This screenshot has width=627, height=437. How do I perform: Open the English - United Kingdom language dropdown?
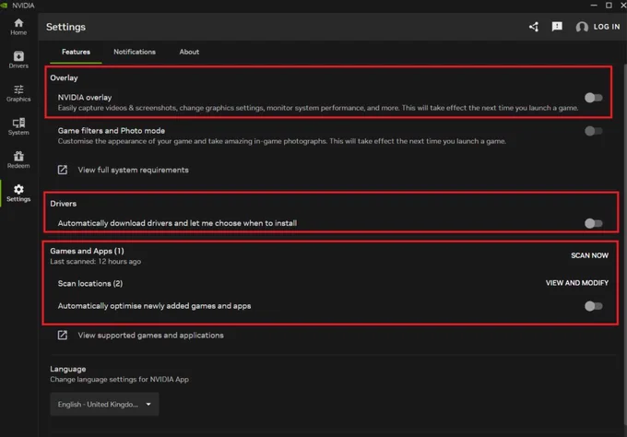104,404
